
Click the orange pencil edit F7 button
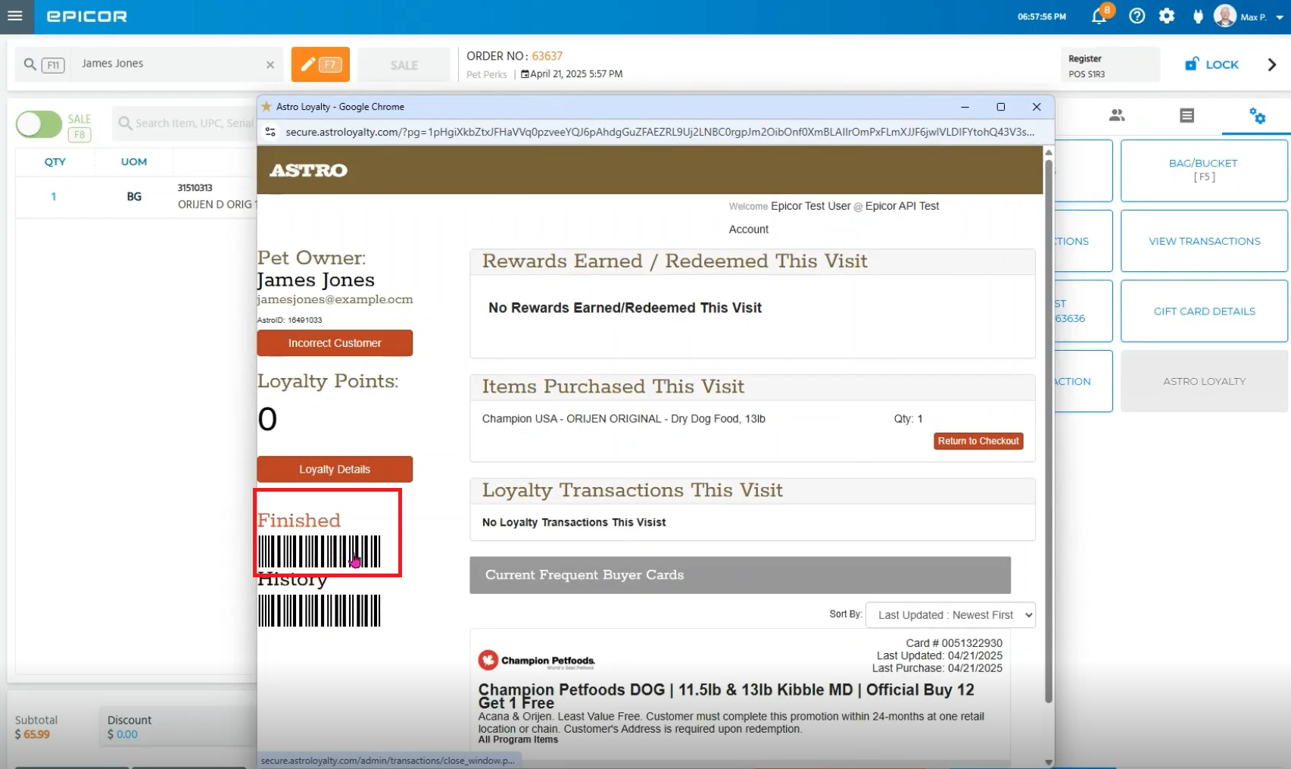pos(320,64)
